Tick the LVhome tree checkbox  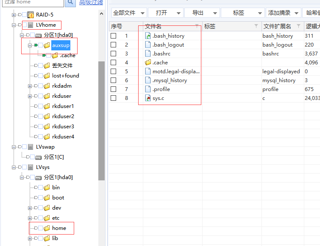25,25
